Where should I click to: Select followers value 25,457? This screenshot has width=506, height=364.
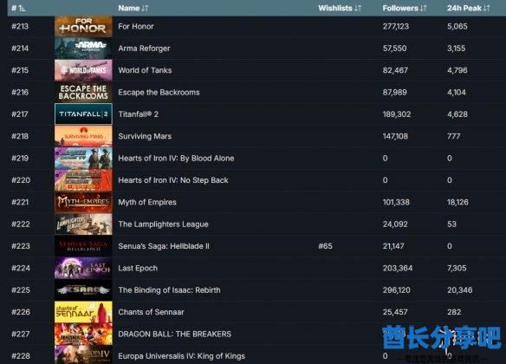(x=395, y=312)
